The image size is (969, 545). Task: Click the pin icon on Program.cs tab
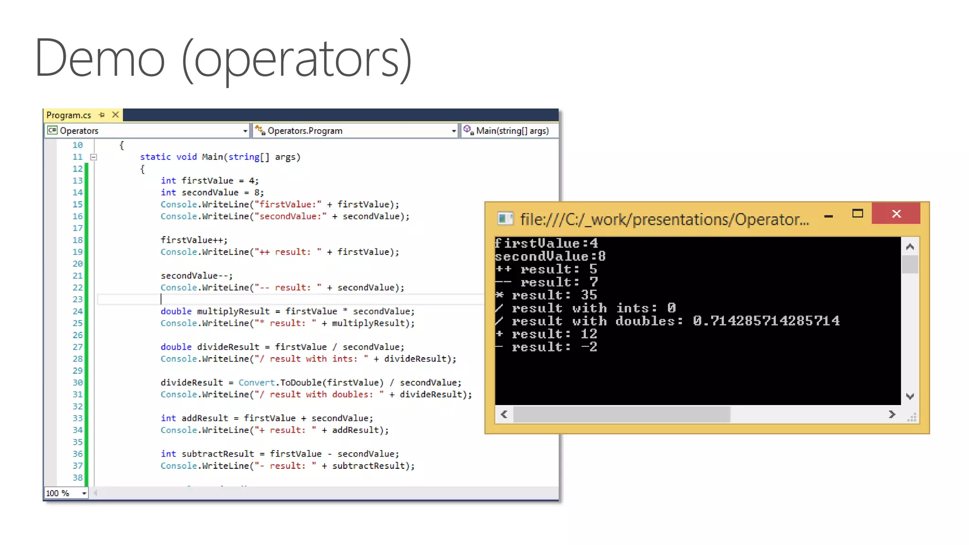102,115
